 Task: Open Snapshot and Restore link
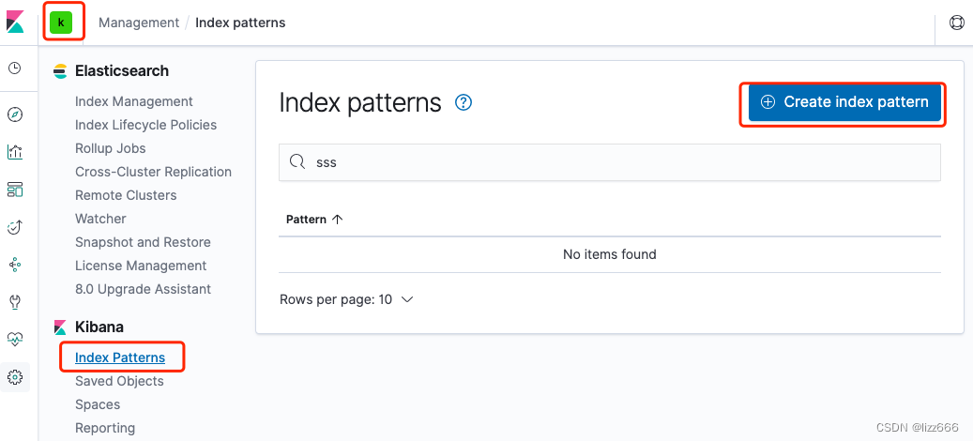coord(143,242)
